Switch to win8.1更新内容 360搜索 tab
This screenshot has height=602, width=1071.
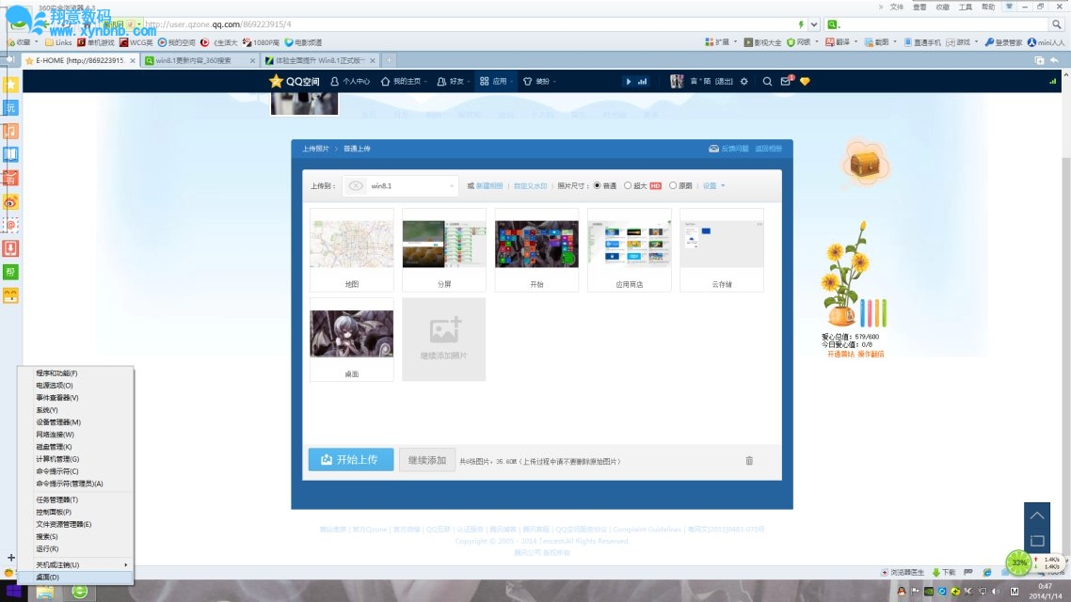pyautogui.click(x=200, y=60)
